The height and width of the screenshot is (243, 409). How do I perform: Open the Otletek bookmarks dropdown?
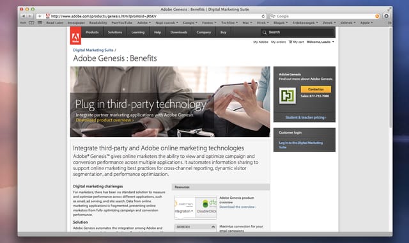tap(348, 23)
